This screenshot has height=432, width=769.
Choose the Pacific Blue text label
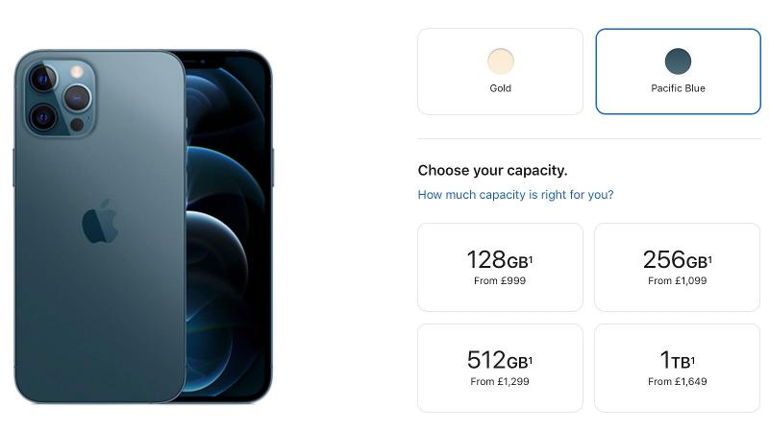[678, 88]
